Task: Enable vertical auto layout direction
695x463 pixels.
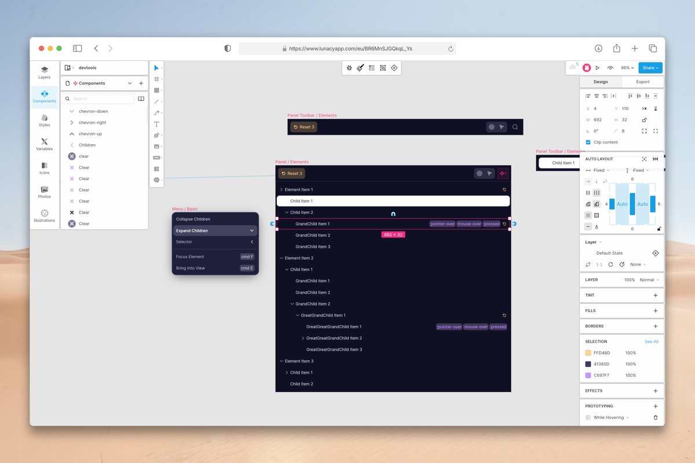Action: point(597,182)
